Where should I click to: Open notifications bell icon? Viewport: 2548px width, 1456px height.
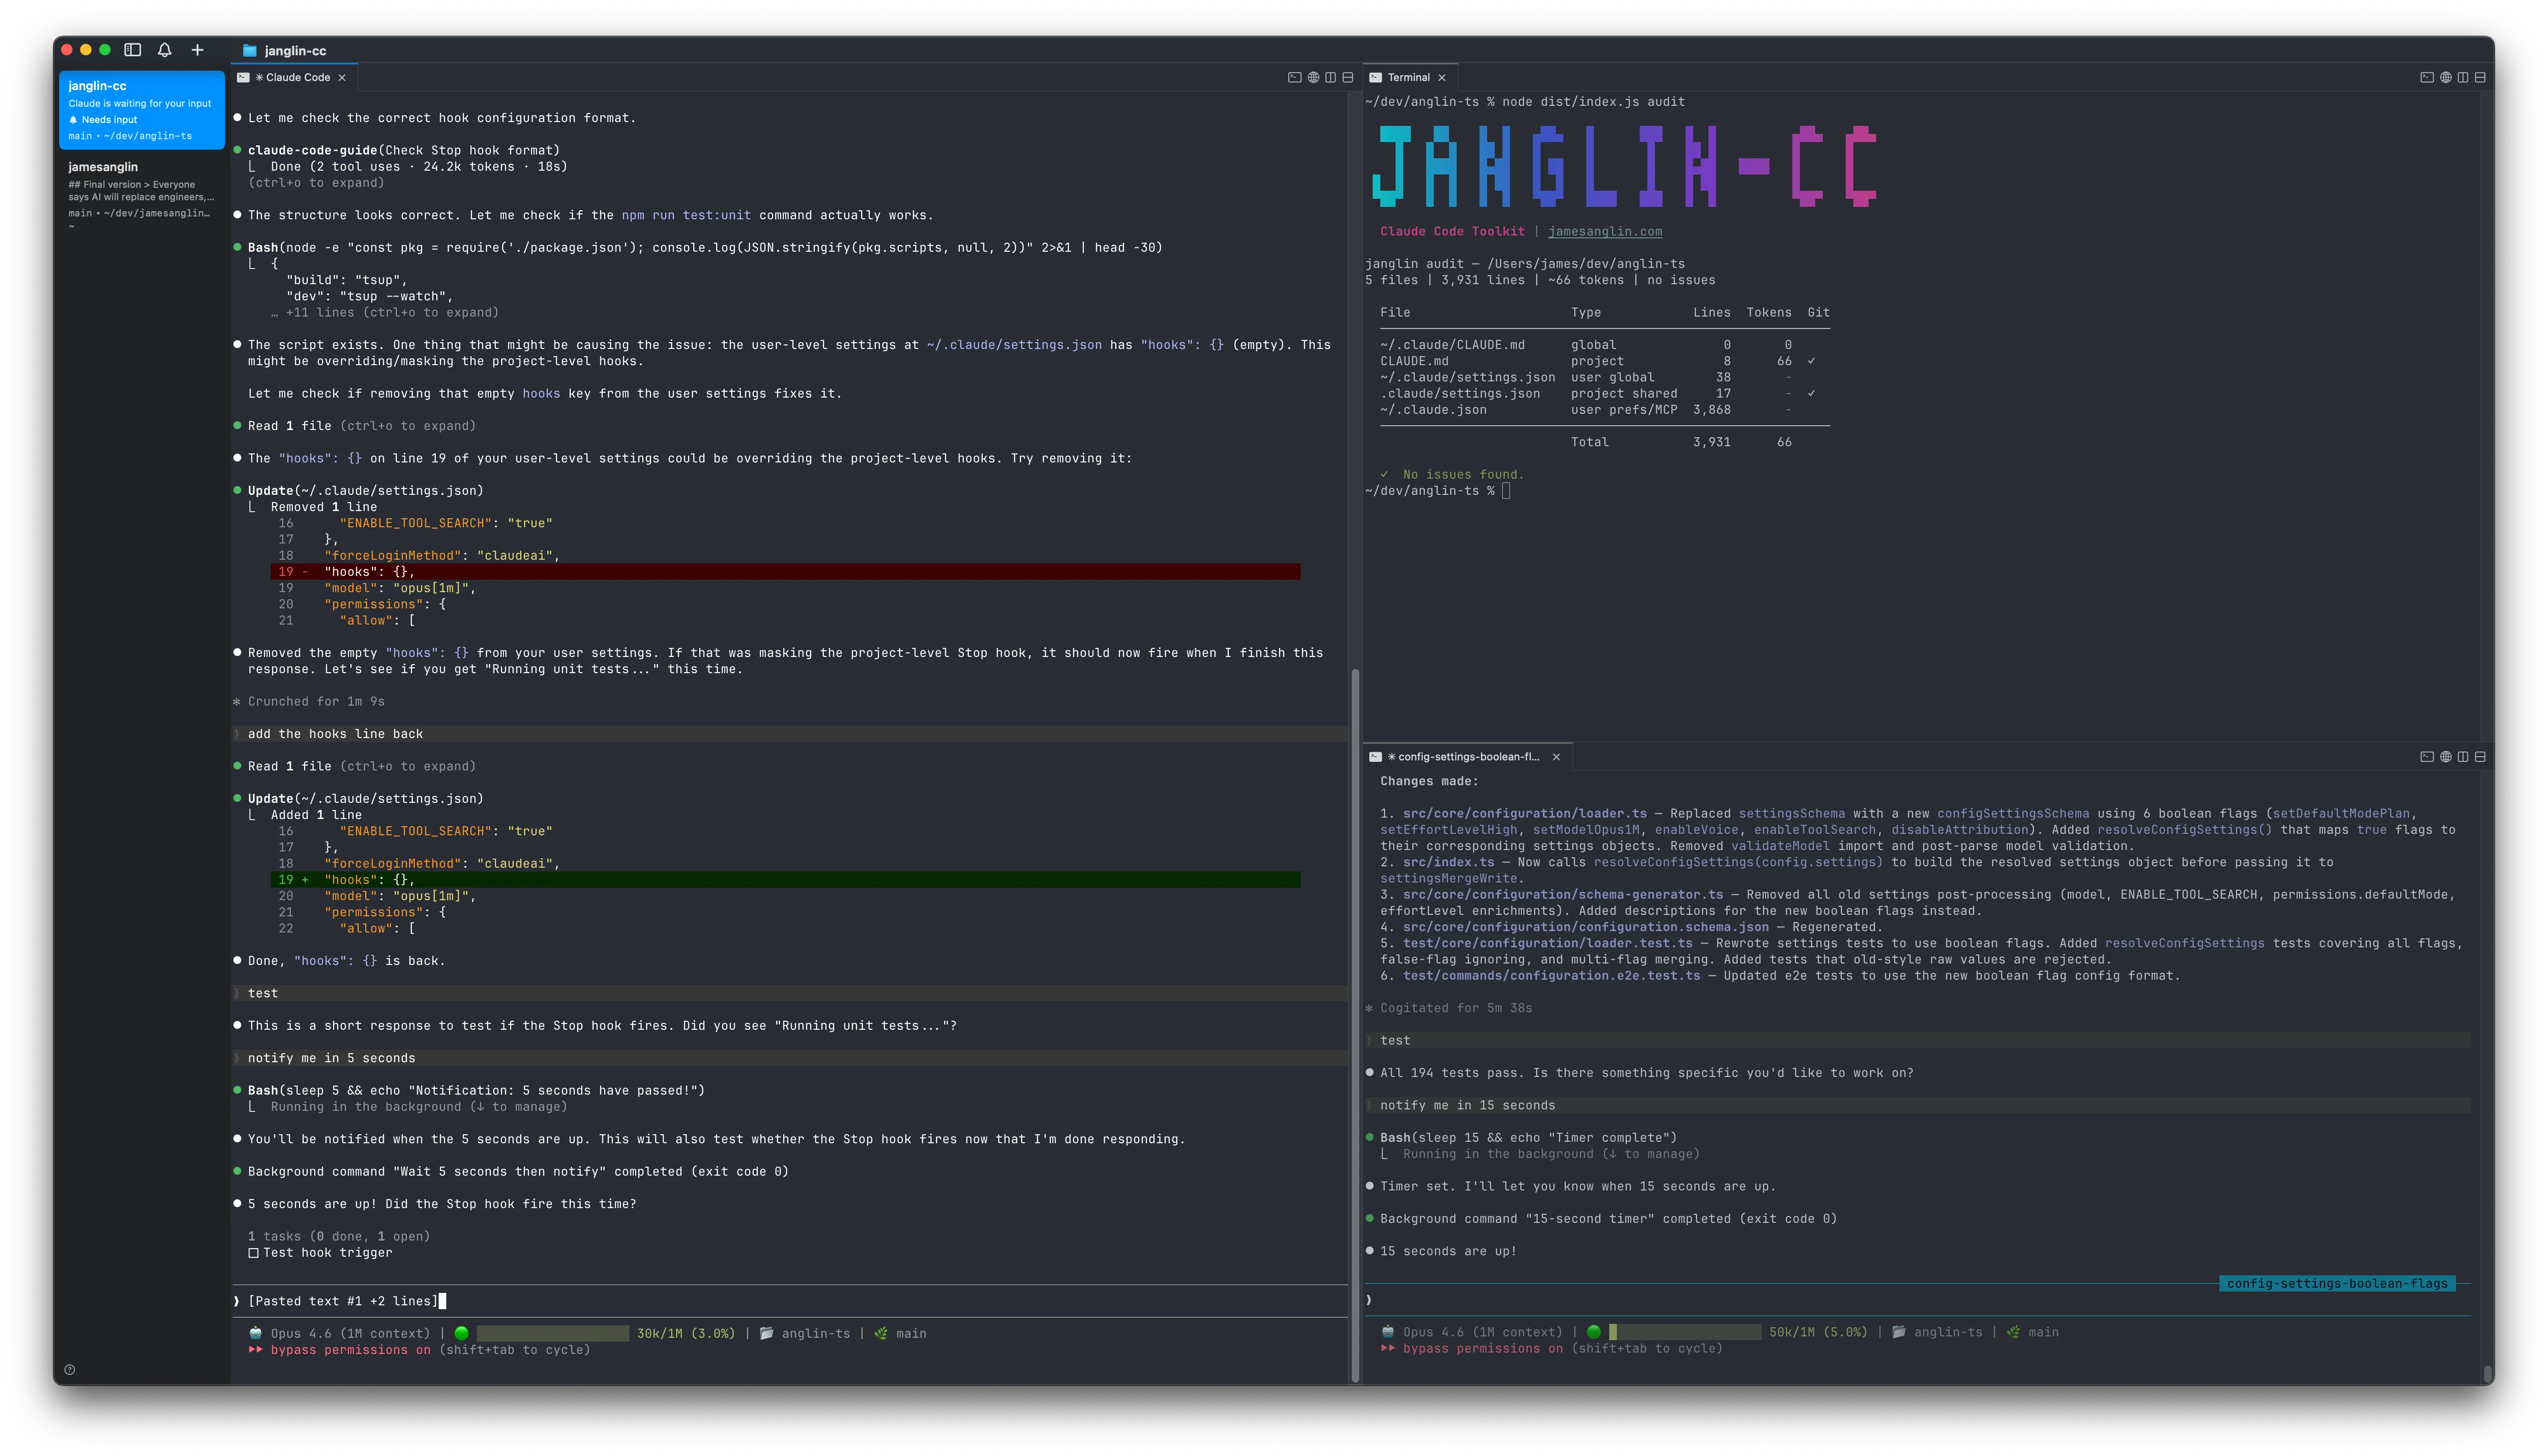coord(165,50)
